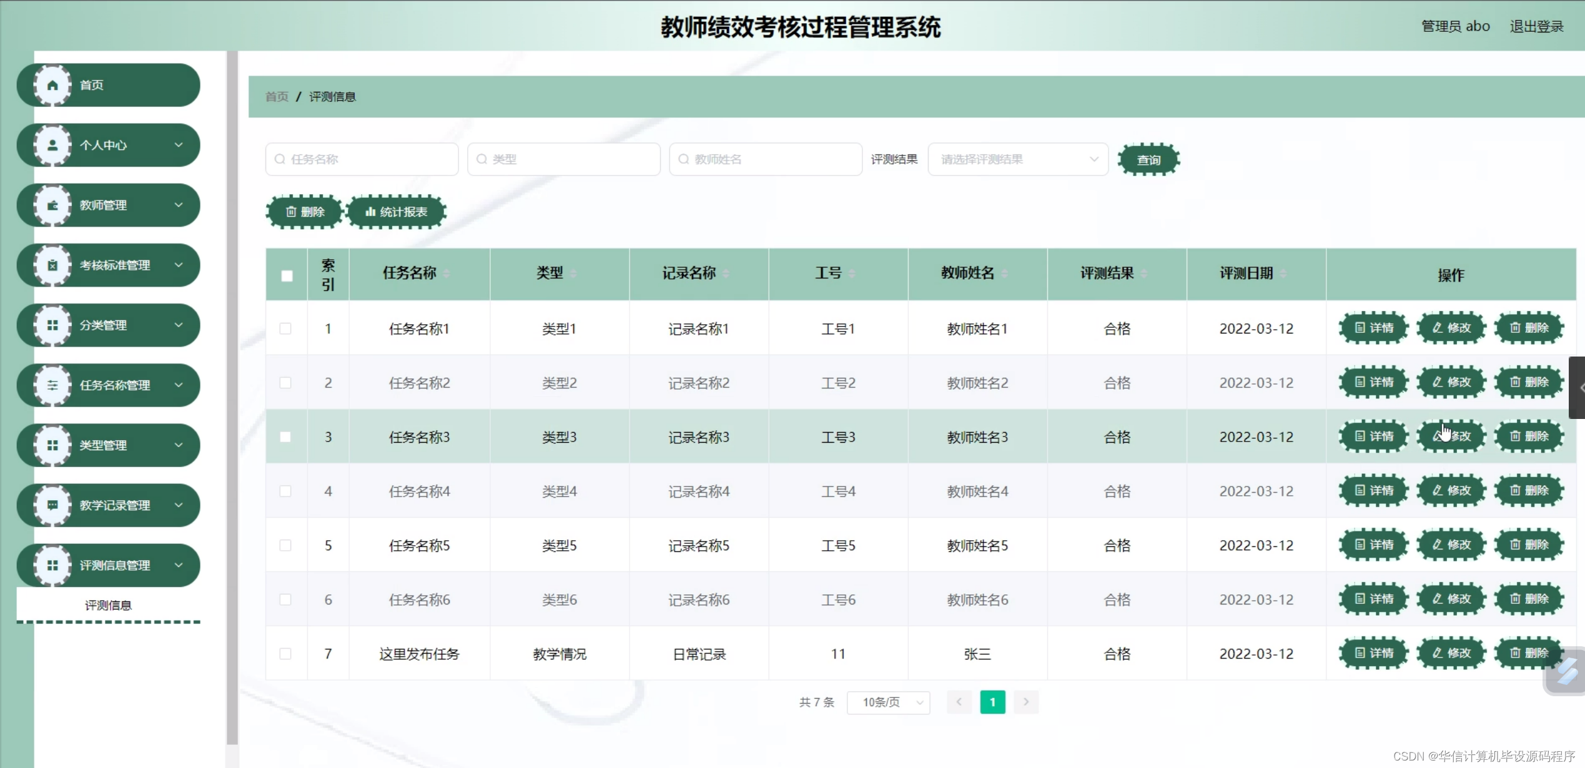Viewport: 1585px width, 768px height.
Task: Click the 任务名称管理 sliders icon
Action: (x=52, y=385)
